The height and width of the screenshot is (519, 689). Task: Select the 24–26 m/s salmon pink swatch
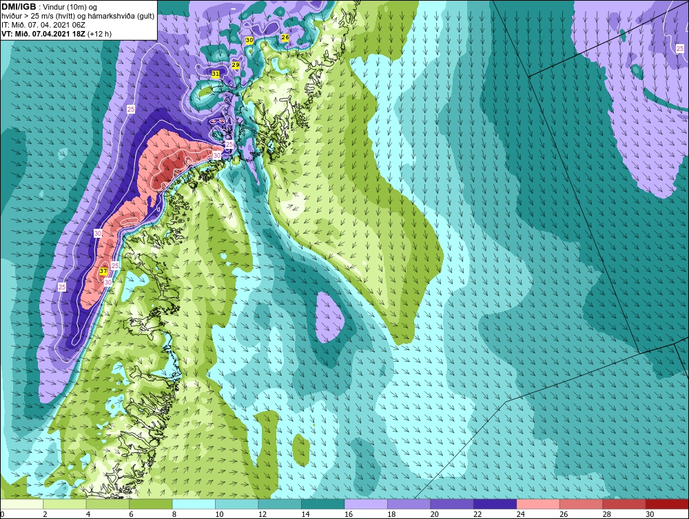pos(538,504)
